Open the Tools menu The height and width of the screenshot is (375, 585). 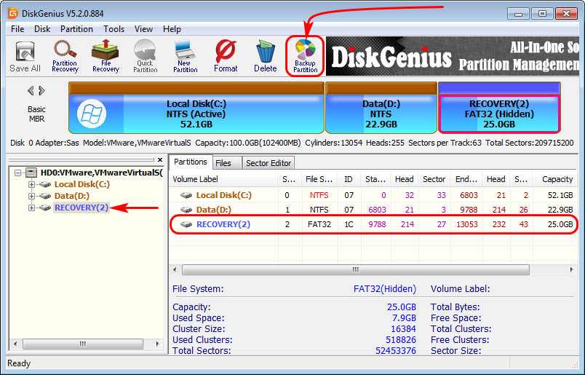click(x=114, y=29)
